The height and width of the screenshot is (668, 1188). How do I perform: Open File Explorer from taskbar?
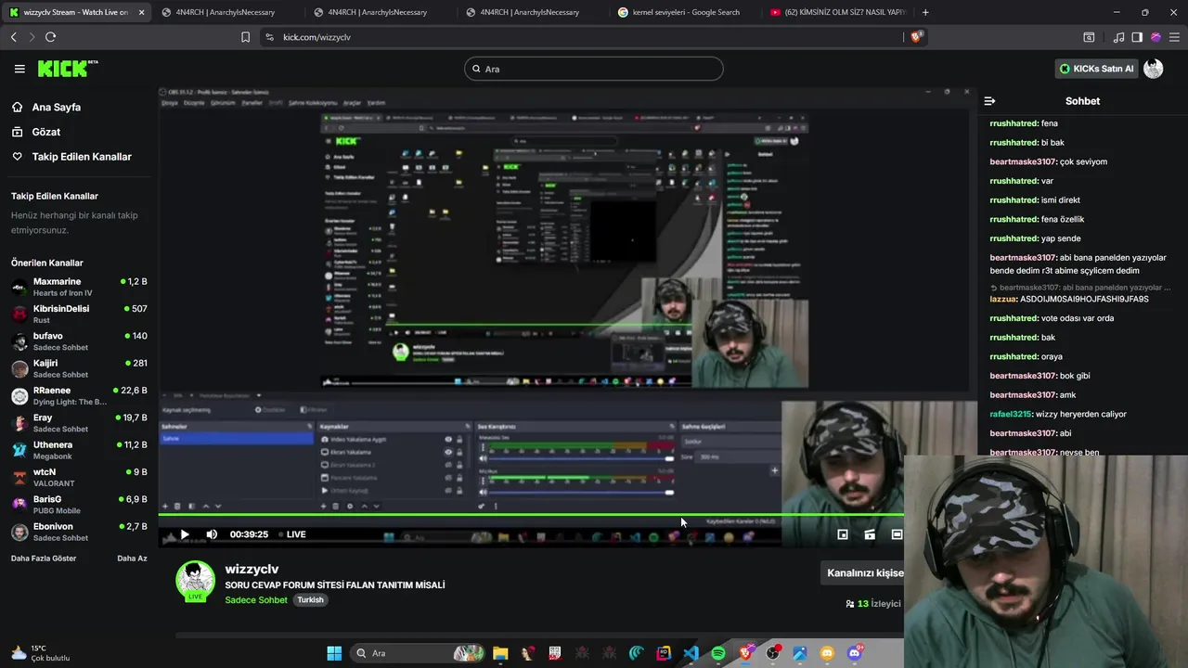(500, 653)
